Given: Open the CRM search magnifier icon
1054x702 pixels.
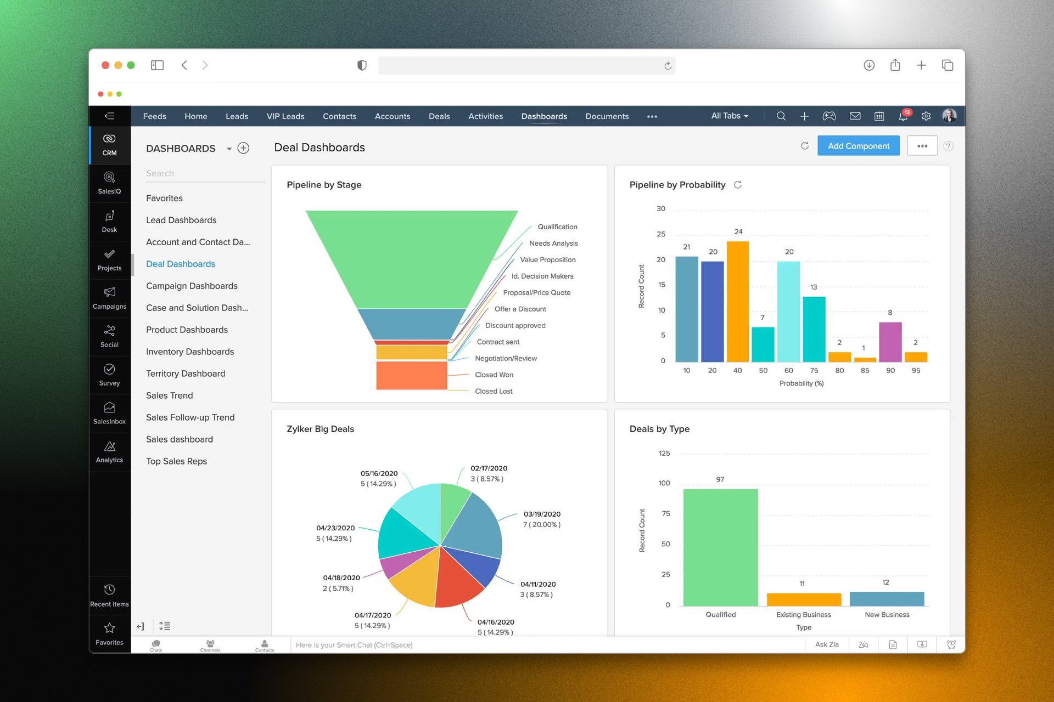Looking at the screenshot, I should [x=781, y=116].
